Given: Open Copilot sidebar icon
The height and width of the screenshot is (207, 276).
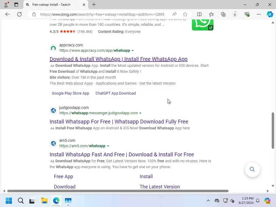Looking at the screenshot, I should tap(270, 14).
